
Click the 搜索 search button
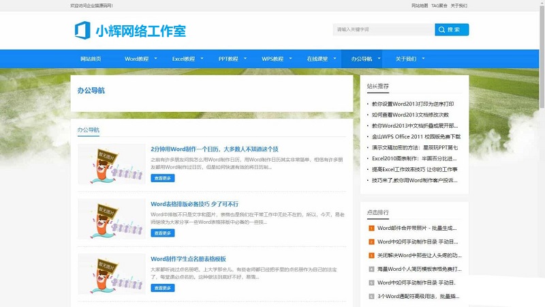pos(452,29)
